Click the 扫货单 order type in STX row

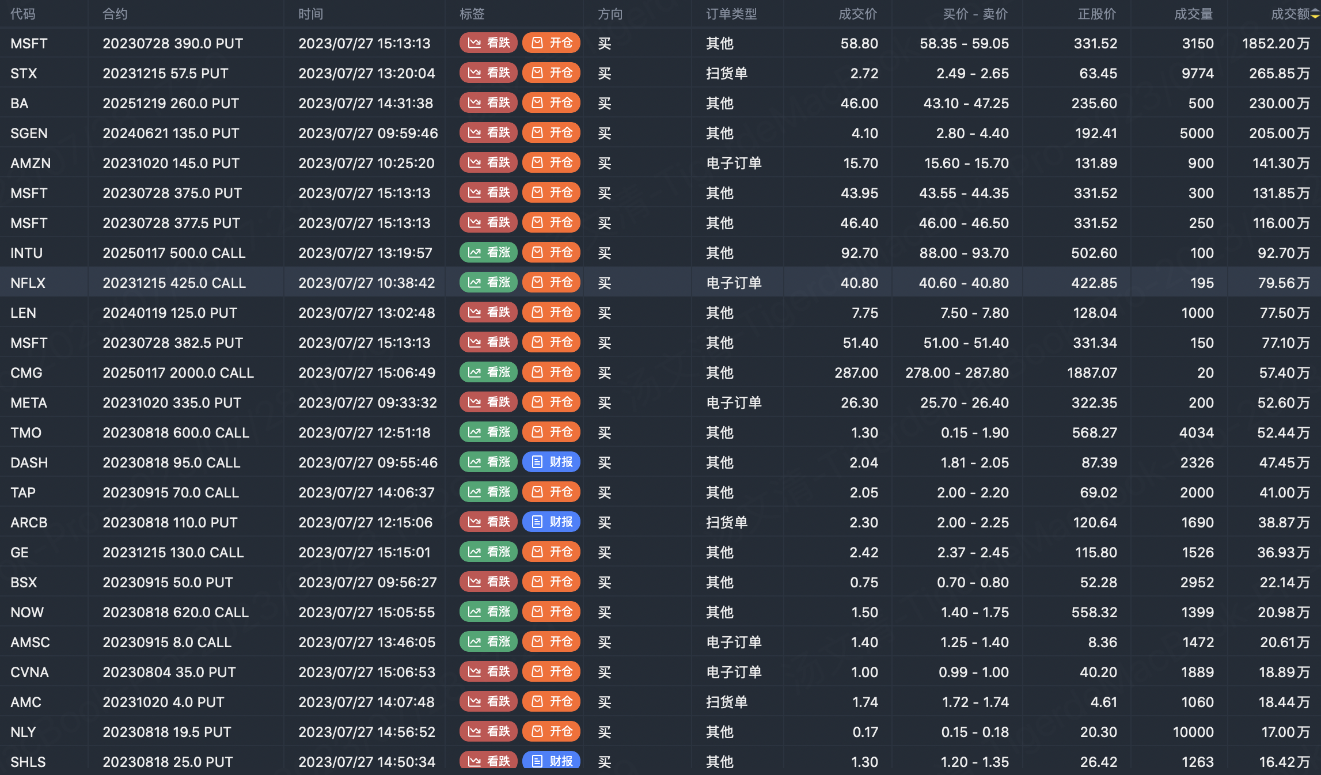tap(727, 73)
